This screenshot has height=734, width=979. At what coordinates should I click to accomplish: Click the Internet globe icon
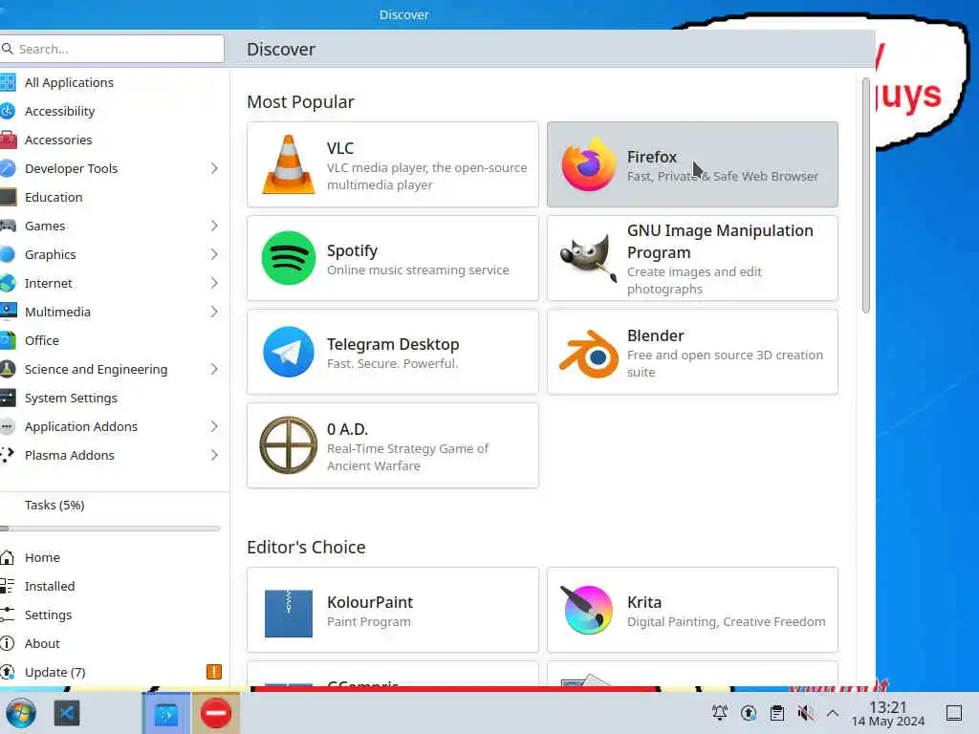(8, 283)
